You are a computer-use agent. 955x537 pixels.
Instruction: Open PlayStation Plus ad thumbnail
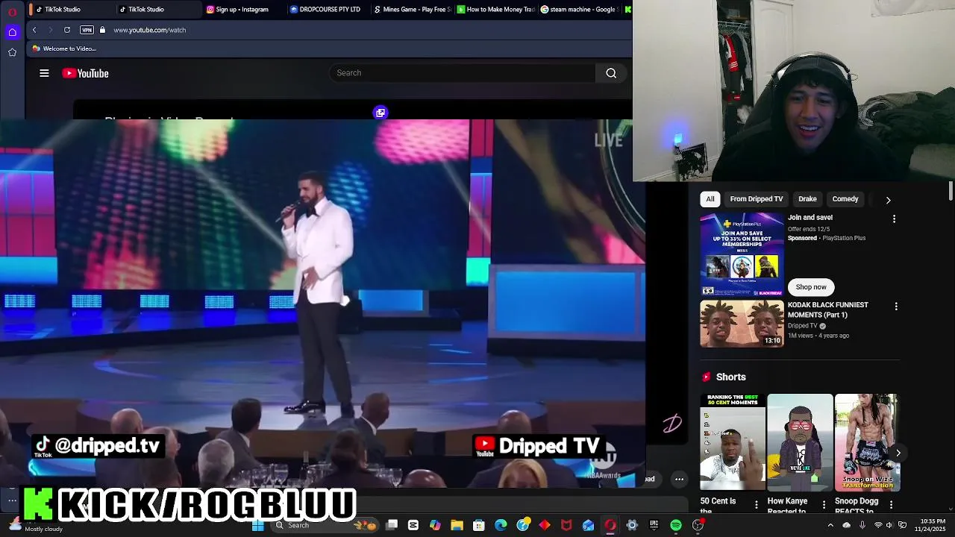click(x=742, y=254)
